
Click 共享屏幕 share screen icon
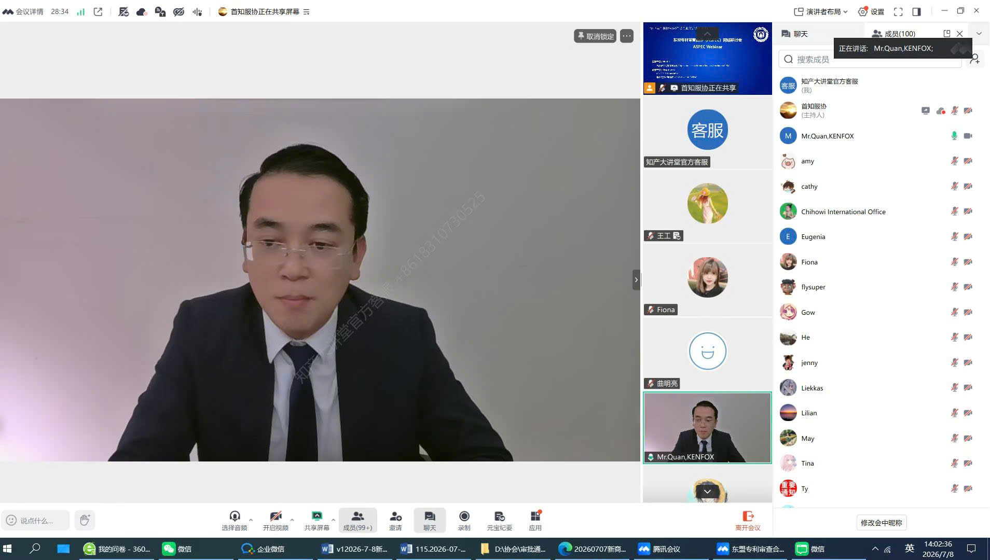(x=317, y=516)
